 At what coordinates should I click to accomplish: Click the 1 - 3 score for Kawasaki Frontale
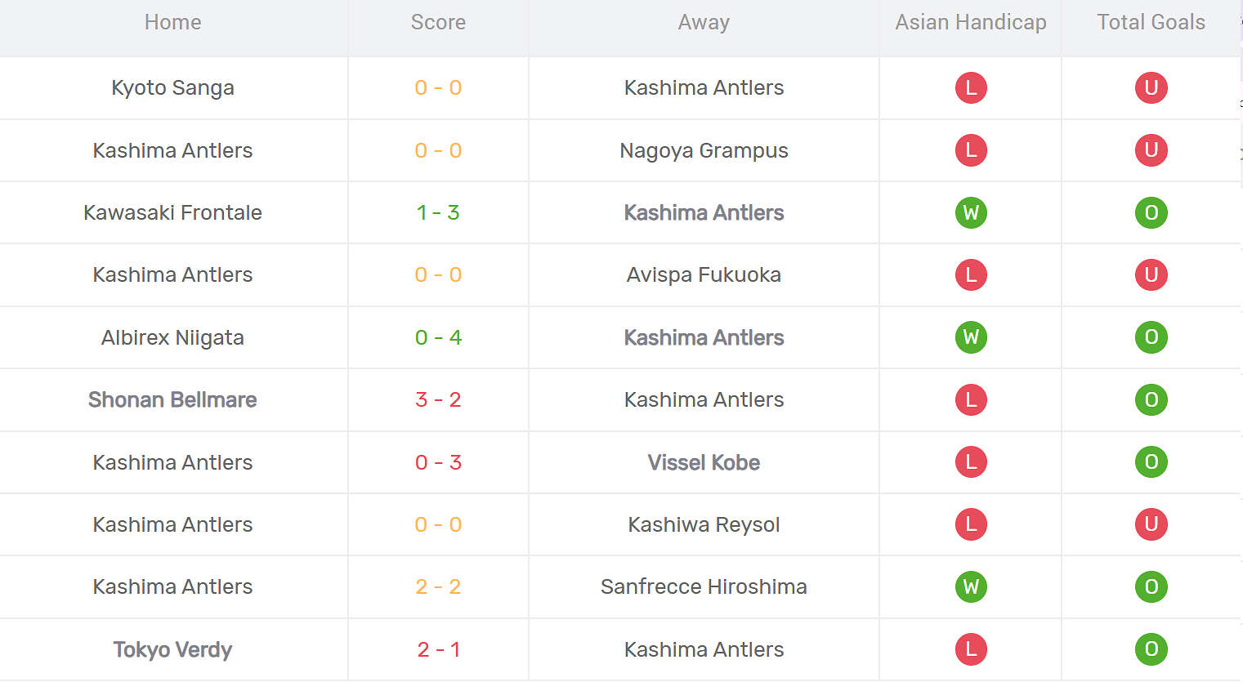coord(438,212)
